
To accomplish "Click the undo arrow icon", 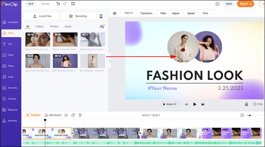I will pyautogui.click(x=58, y=4).
